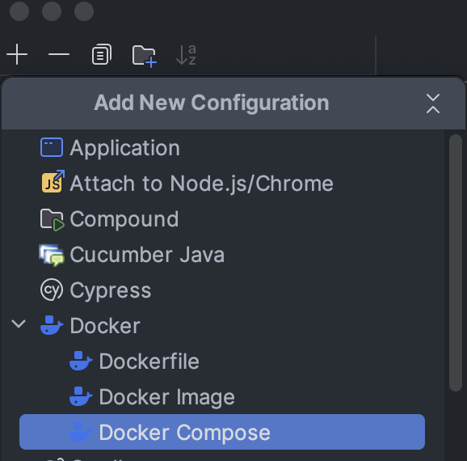Click the Docker parent item label
The image size is (467, 461).
pos(105,326)
